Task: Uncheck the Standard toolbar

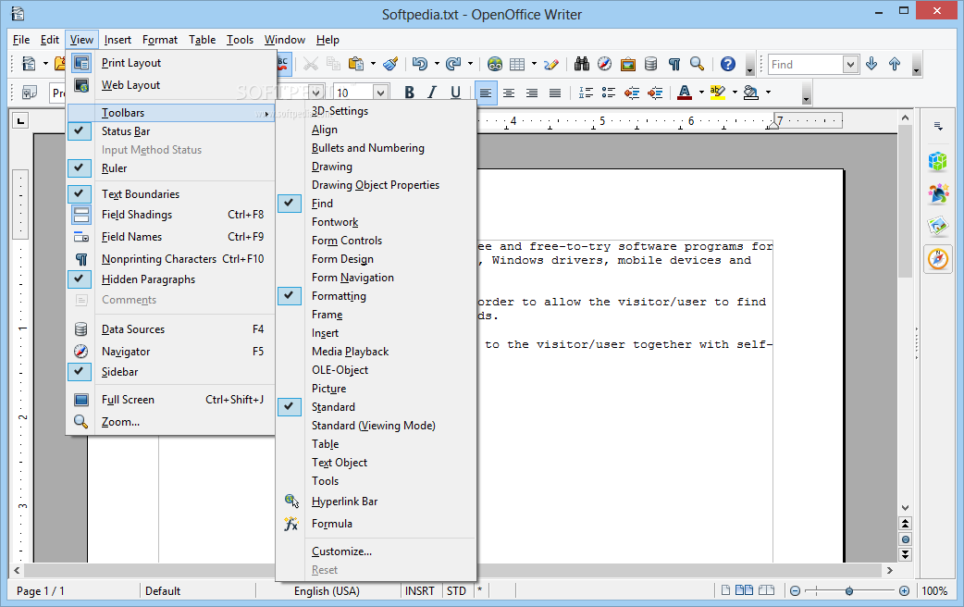Action: (376, 406)
